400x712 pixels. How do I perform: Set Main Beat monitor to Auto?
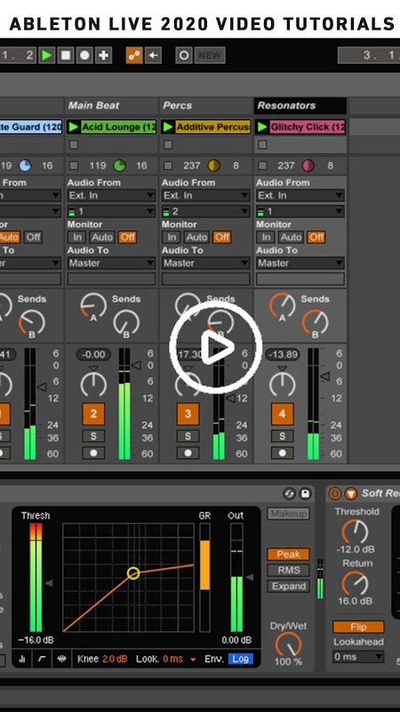tap(102, 237)
